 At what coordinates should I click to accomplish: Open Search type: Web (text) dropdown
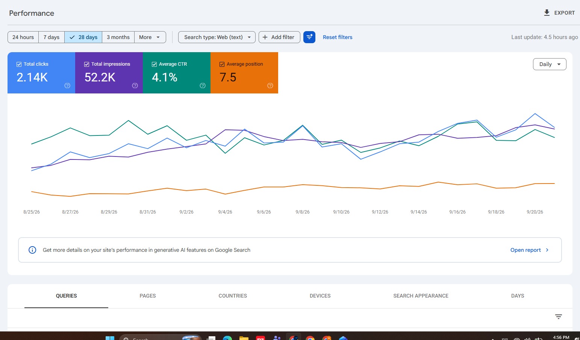217,37
